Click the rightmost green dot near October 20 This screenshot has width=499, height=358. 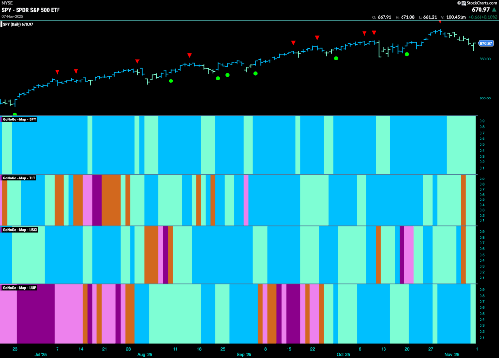(x=407, y=54)
